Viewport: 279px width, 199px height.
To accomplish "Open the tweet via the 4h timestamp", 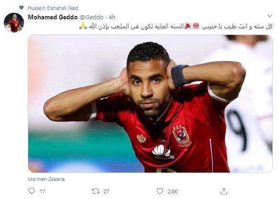I will [x=112, y=17].
